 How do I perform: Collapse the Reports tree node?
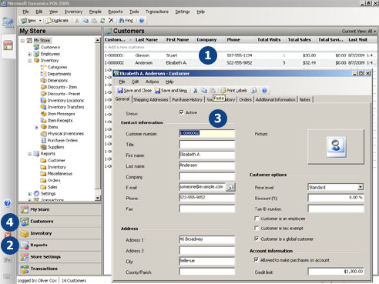[x=29, y=154]
